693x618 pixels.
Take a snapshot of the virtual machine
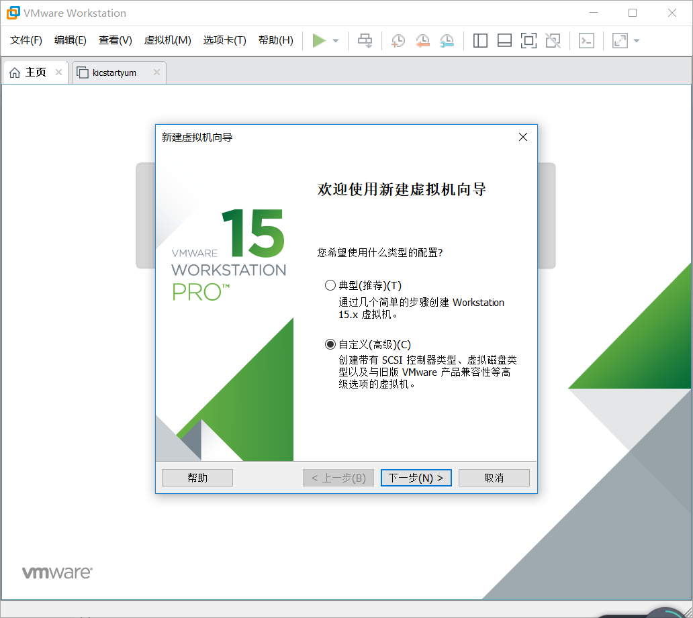pos(398,40)
